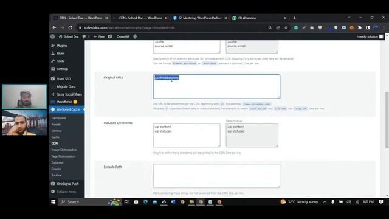This screenshot has width=389, height=219.
Task: Open Image Optimization submenu item
Action: tap(64, 150)
